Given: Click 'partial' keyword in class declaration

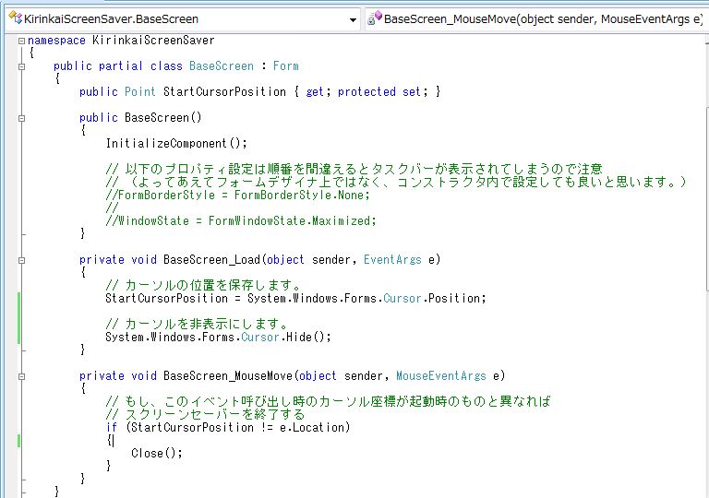Looking at the screenshot, I should tap(121, 66).
